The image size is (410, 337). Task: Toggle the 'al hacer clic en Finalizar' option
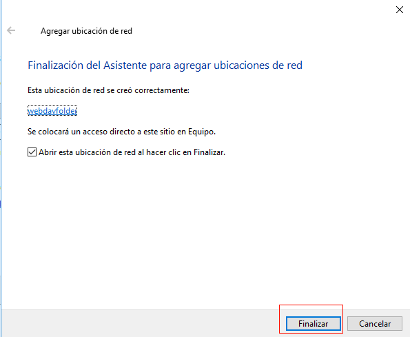click(x=32, y=152)
